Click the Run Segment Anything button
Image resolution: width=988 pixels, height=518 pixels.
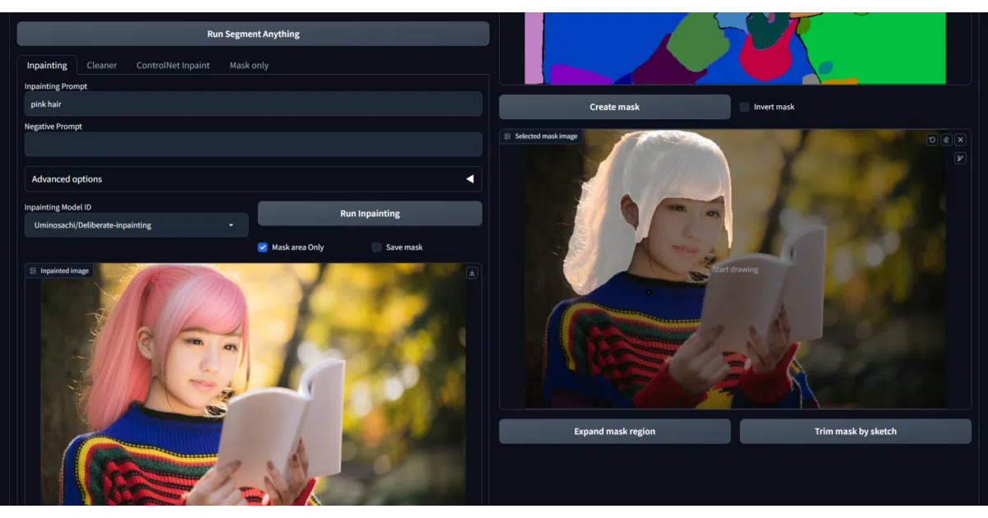click(x=253, y=34)
